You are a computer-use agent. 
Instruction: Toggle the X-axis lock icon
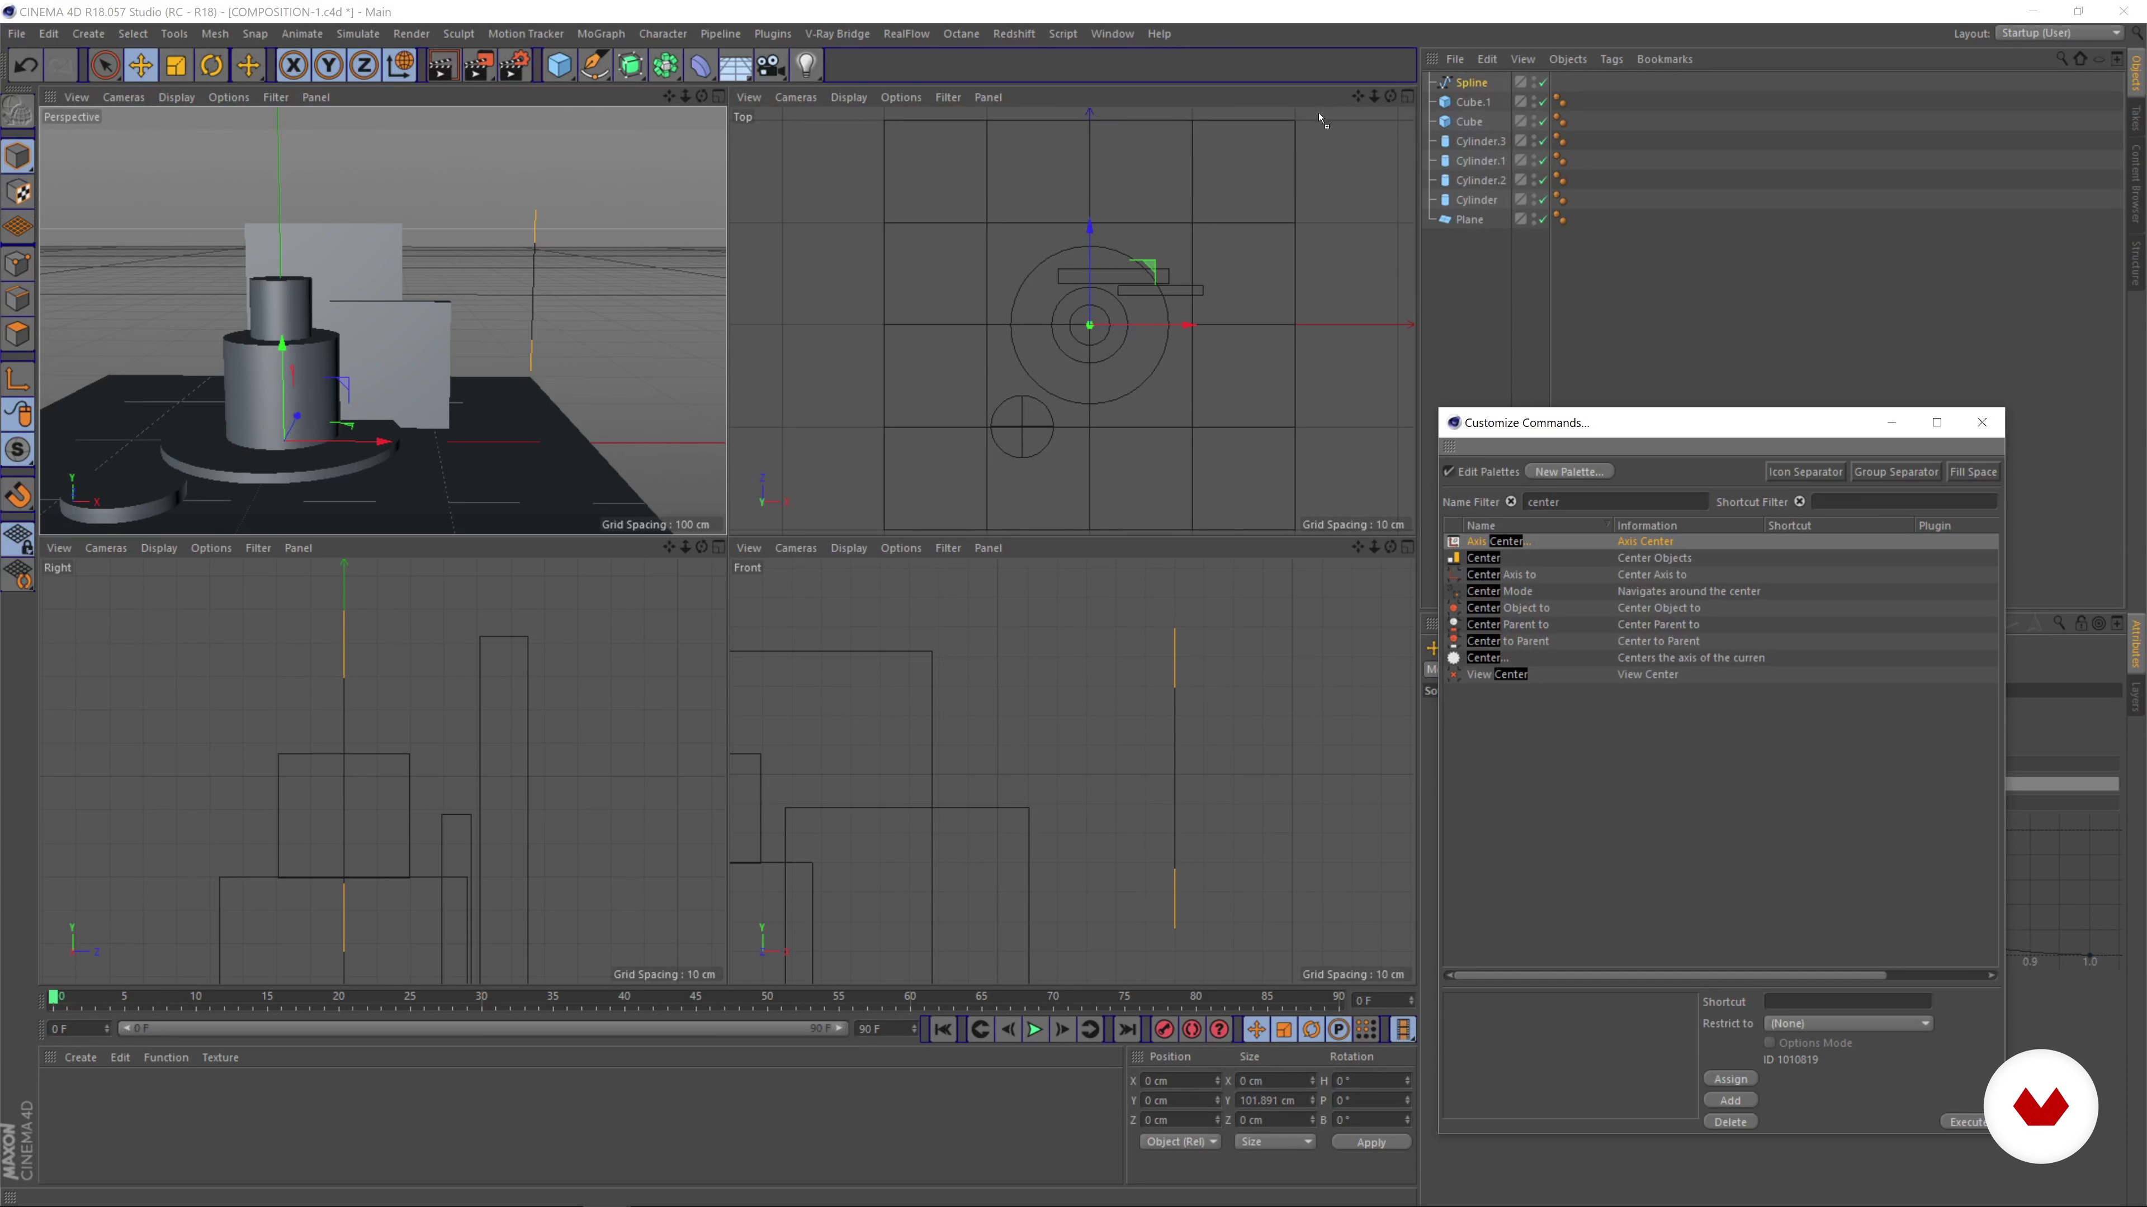292,65
